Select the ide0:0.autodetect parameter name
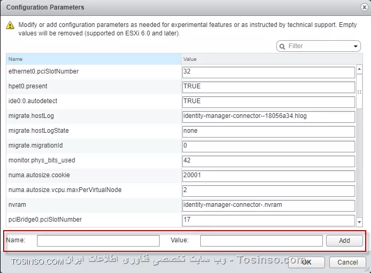Screen dimensions: 371x273 pyautogui.click(x=33, y=101)
